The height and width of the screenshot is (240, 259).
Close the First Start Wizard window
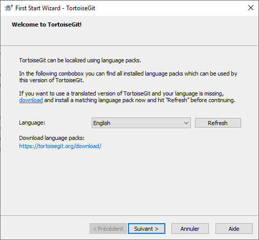click(251, 8)
